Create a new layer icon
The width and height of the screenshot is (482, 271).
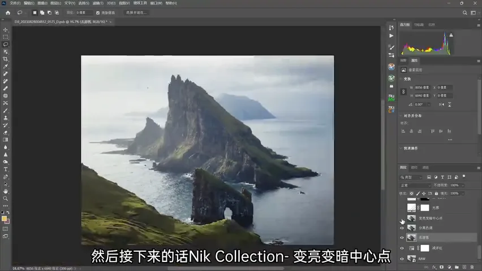[464, 267]
